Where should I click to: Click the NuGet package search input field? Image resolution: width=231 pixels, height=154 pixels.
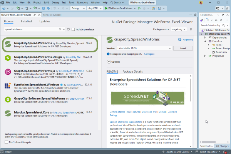point(32,29)
